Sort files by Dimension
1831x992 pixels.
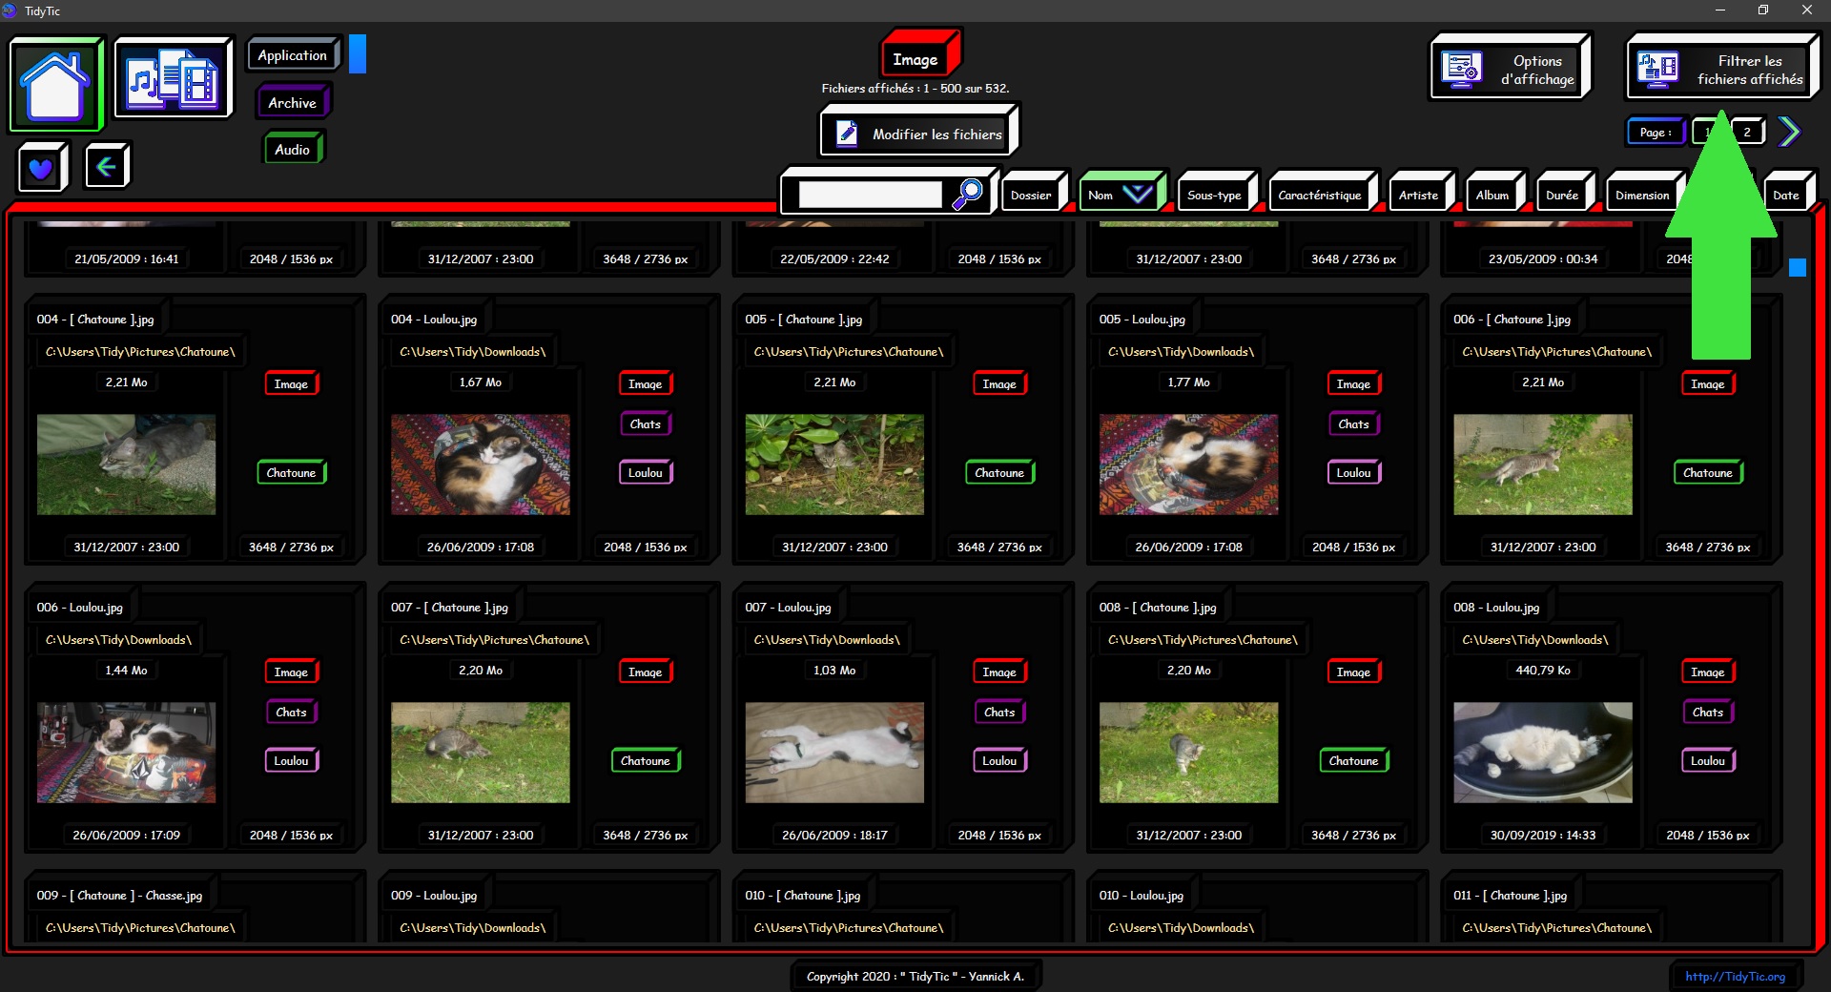tap(1642, 195)
